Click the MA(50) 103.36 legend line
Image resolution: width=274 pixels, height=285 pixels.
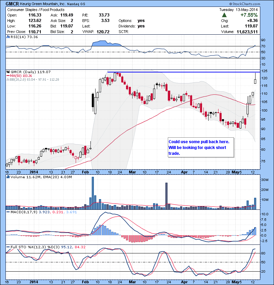19,76
